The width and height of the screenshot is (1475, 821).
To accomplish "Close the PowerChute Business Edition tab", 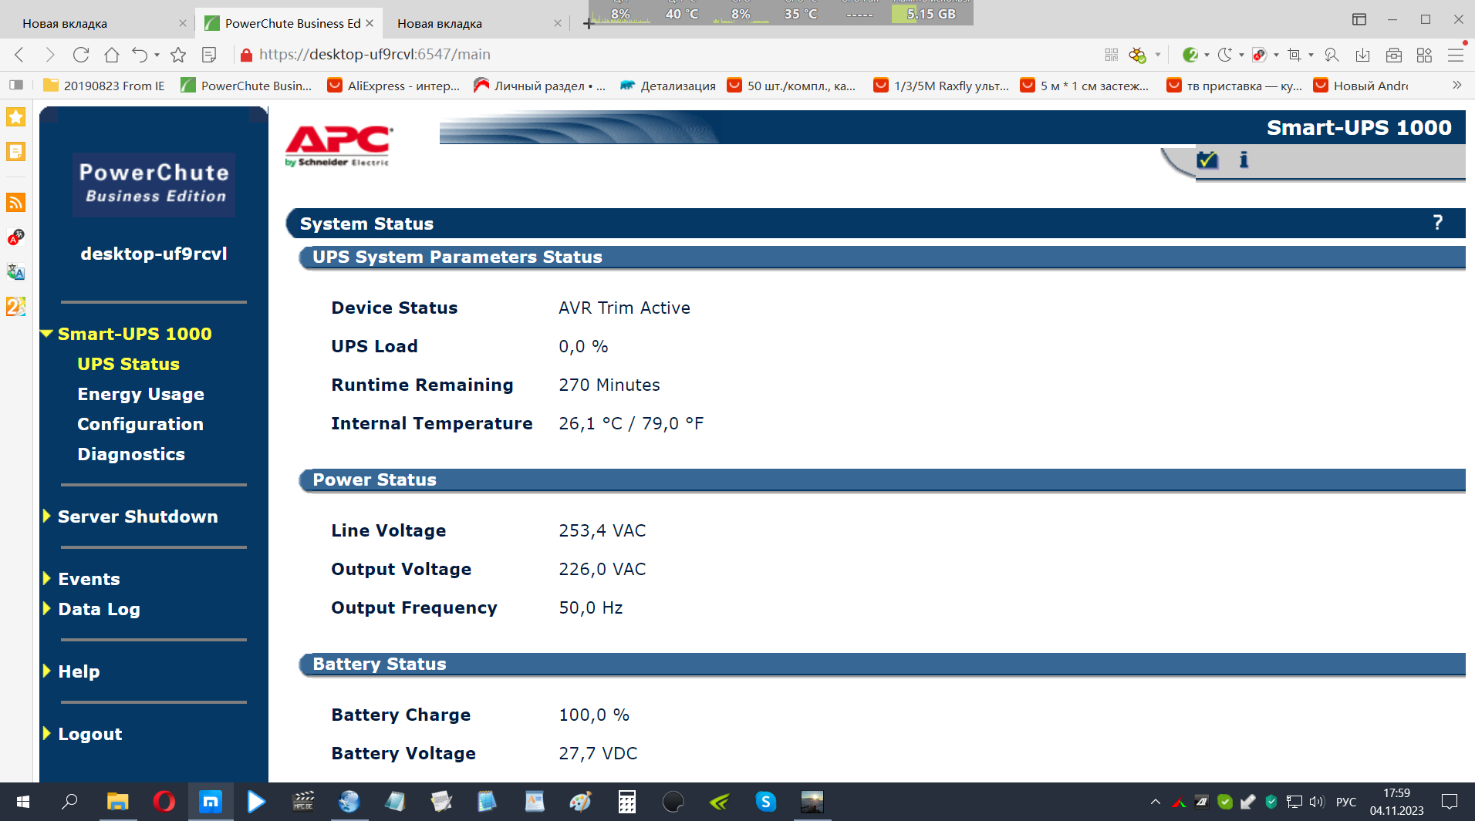I will click(370, 24).
